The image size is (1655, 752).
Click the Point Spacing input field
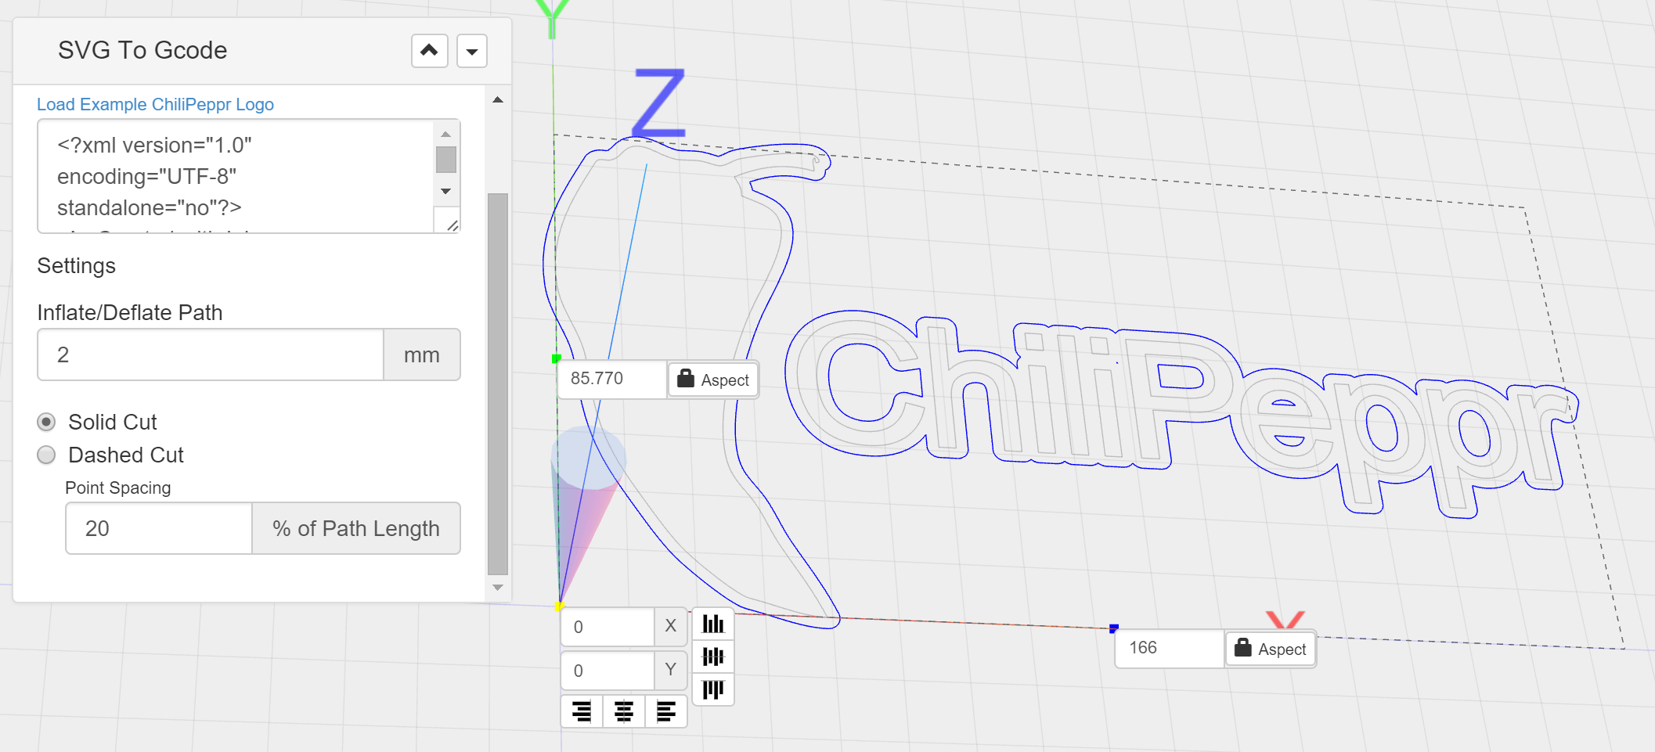[159, 529]
